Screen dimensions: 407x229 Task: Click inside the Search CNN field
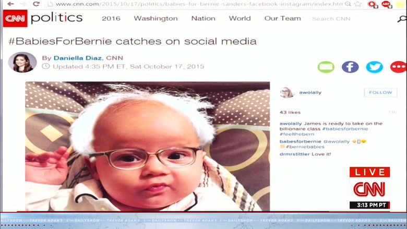pyautogui.click(x=334, y=19)
